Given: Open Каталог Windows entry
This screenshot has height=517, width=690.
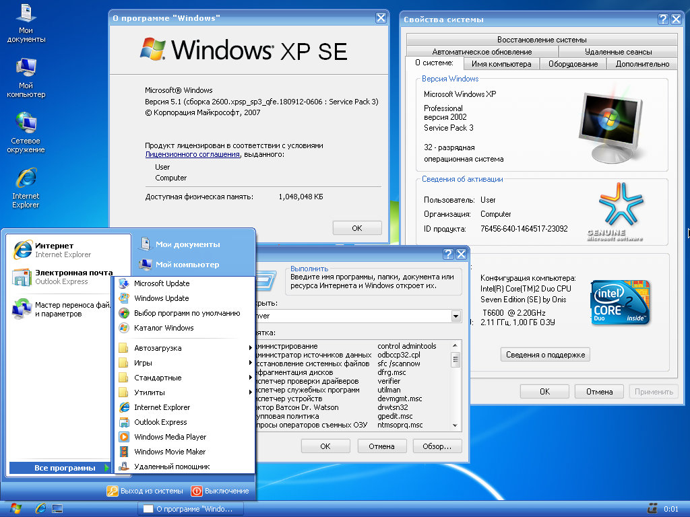Looking at the screenshot, I should pyautogui.click(x=185, y=328).
